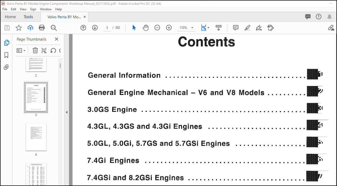Open the File menu
Image resolution: width=337 pixels, height=186 pixels.
(x=5, y=9)
